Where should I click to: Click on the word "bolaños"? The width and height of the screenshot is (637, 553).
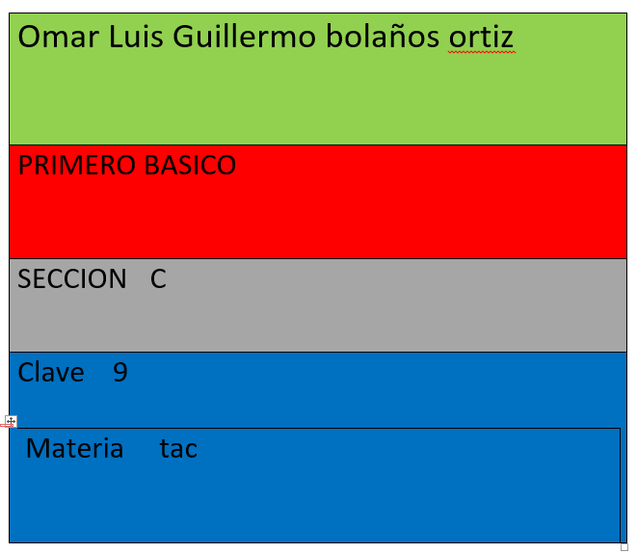[x=383, y=37]
